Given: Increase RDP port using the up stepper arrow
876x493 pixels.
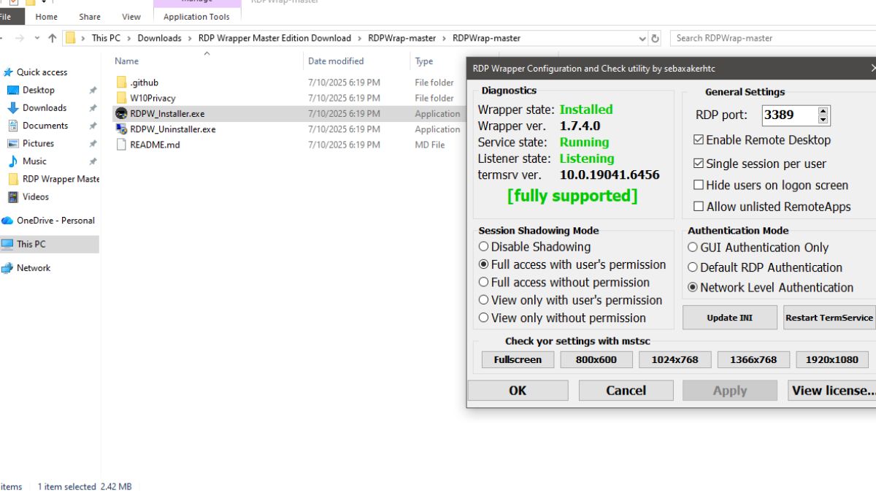Looking at the screenshot, I should pyautogui.click(x=823, y=110).
